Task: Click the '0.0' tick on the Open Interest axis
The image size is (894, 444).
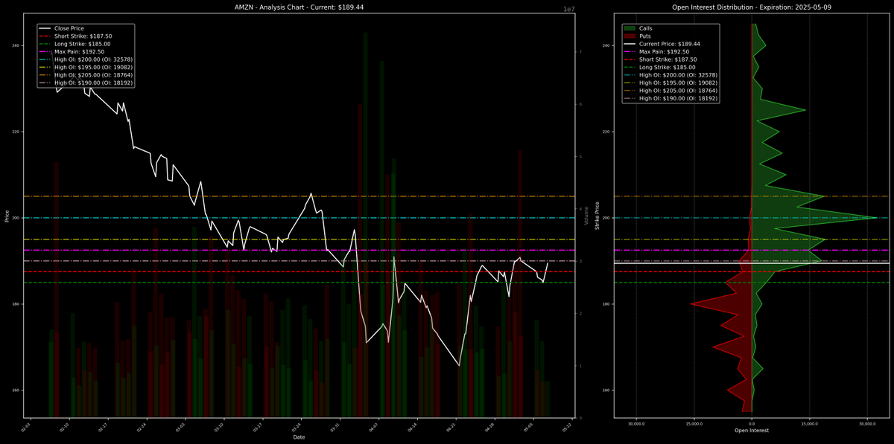Action: [x=752, y=424]
